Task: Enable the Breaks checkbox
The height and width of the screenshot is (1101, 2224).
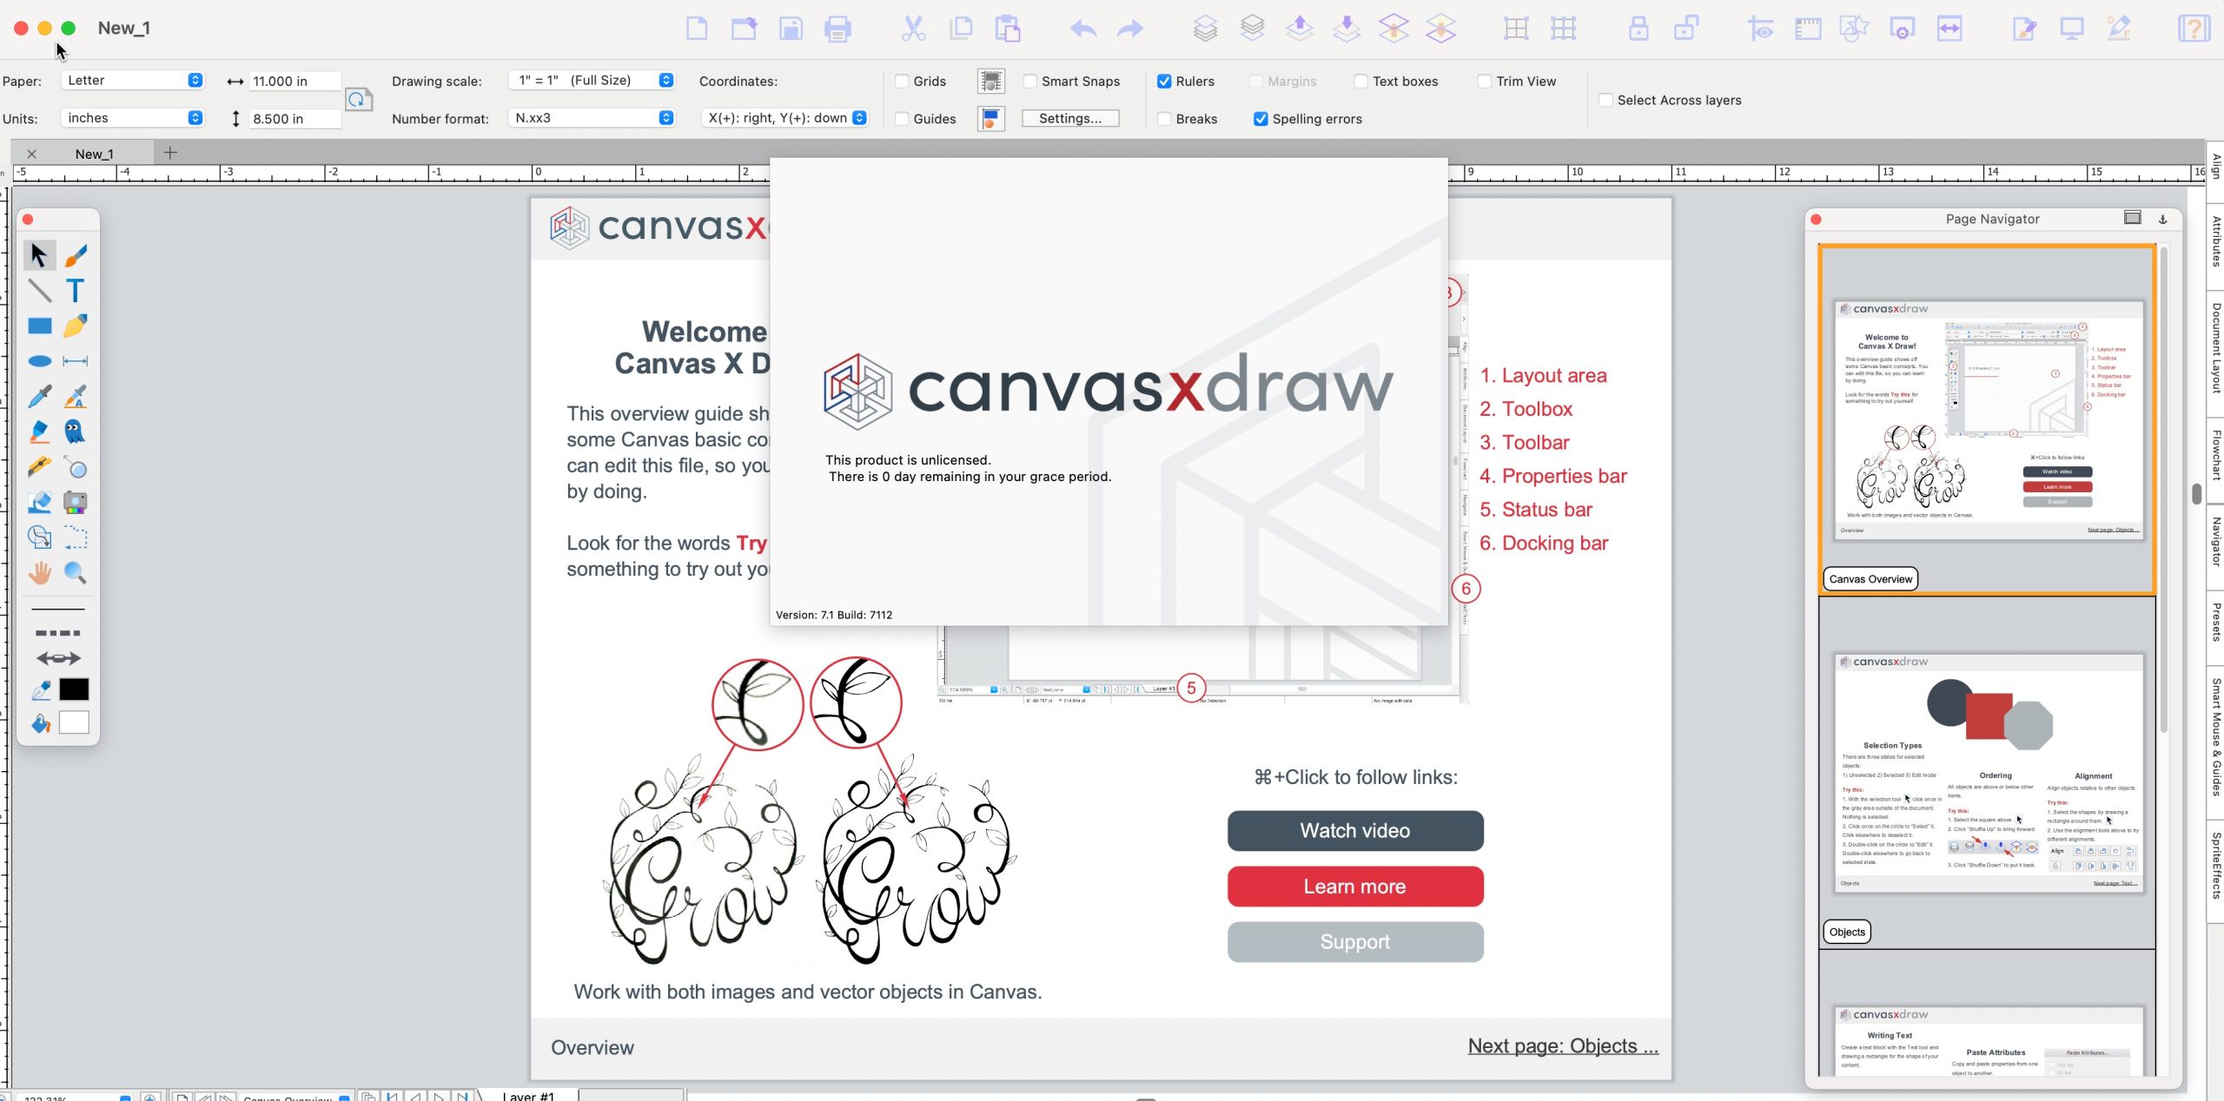Action: (x=1164, y=119)
